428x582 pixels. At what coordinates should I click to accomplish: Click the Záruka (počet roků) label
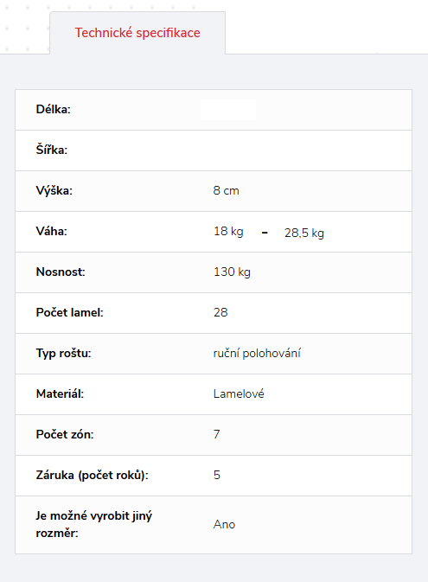tap(92, 475)
